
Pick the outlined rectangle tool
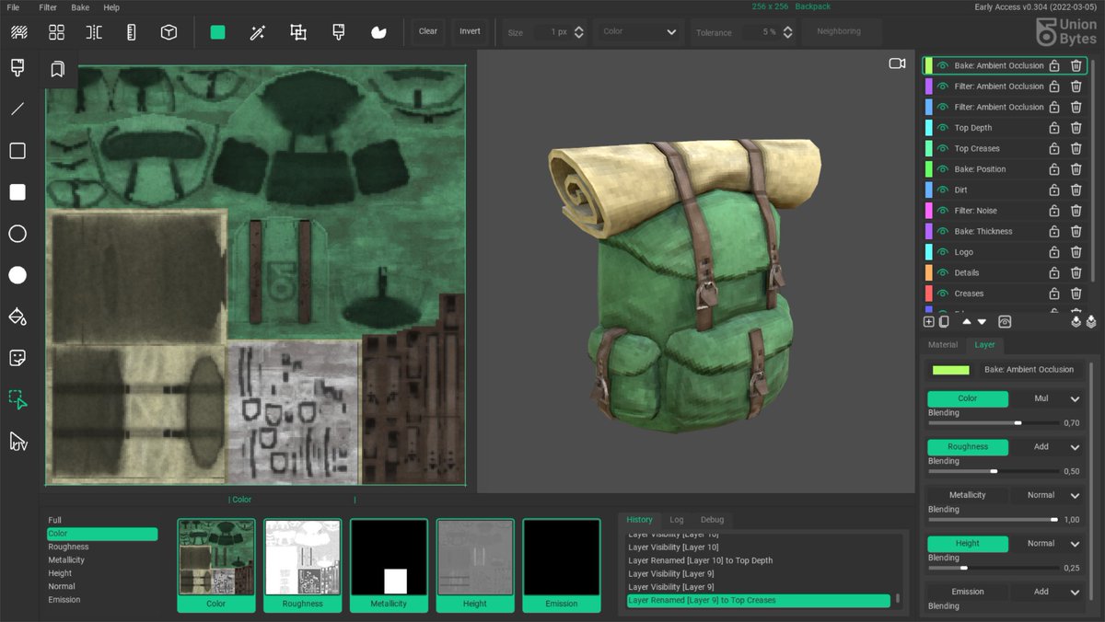17,151
